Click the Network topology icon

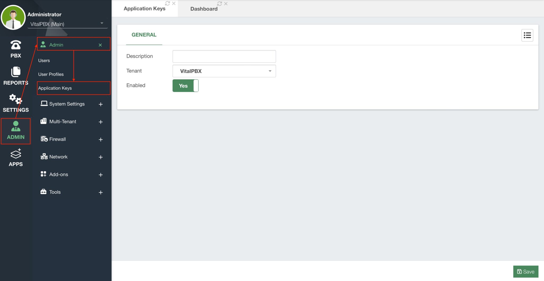tap(44, 156)
